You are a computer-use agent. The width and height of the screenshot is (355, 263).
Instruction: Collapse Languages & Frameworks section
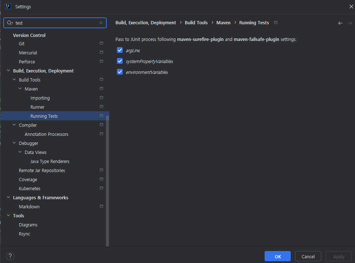click(x=8, y=197)
